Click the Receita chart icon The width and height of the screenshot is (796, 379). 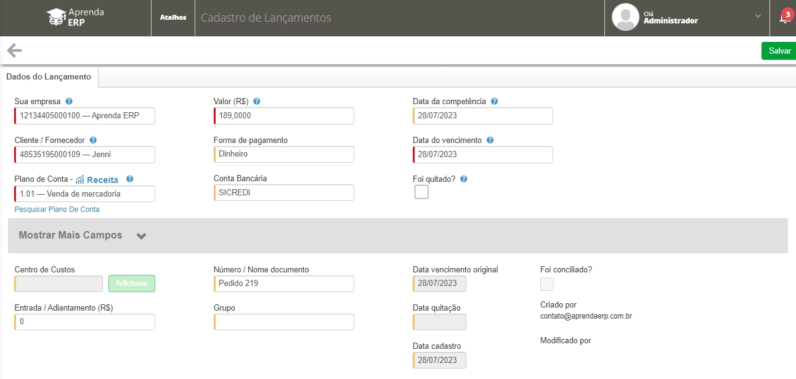click(x=79, y=179)
